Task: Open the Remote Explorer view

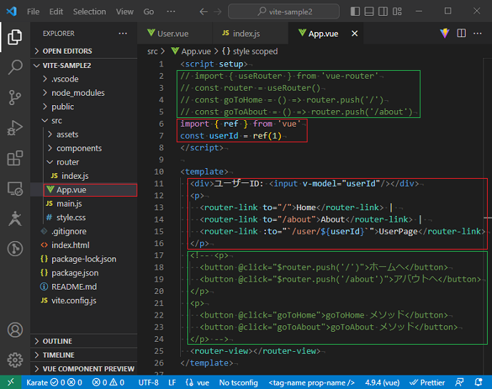Action: (15, 189)
